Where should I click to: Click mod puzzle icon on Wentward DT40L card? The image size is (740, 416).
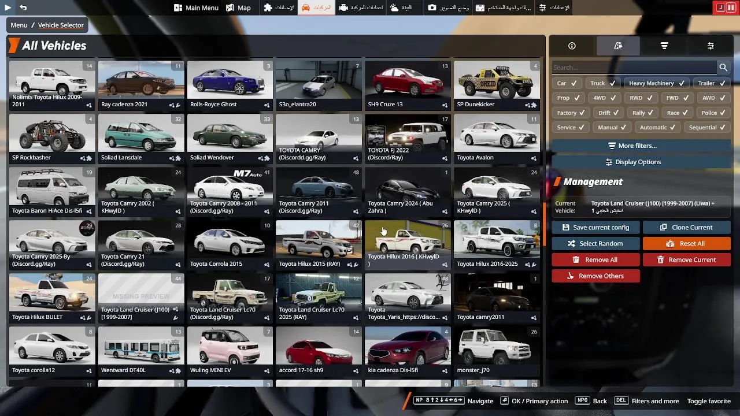178,371
